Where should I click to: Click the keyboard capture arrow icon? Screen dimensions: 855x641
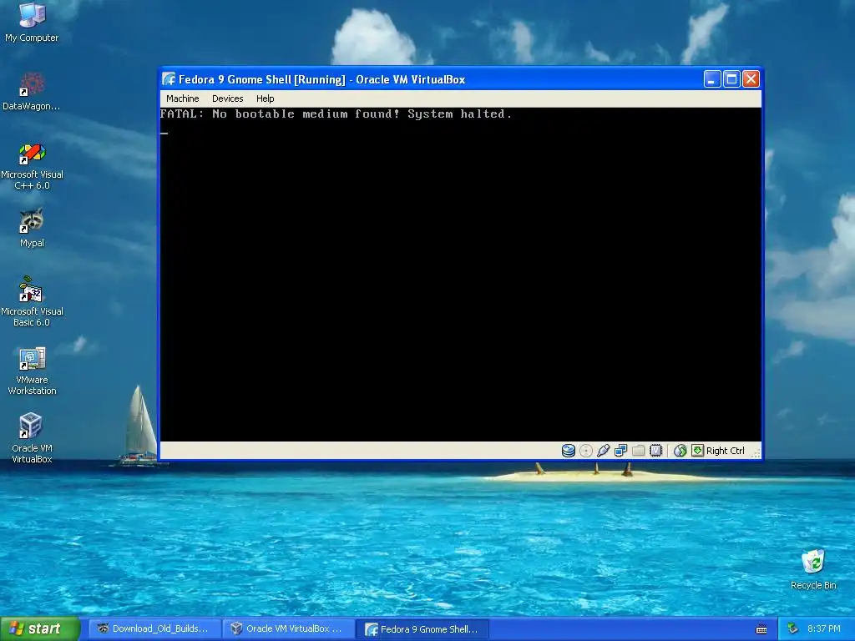pyautogui.click(x=697, y=450)
